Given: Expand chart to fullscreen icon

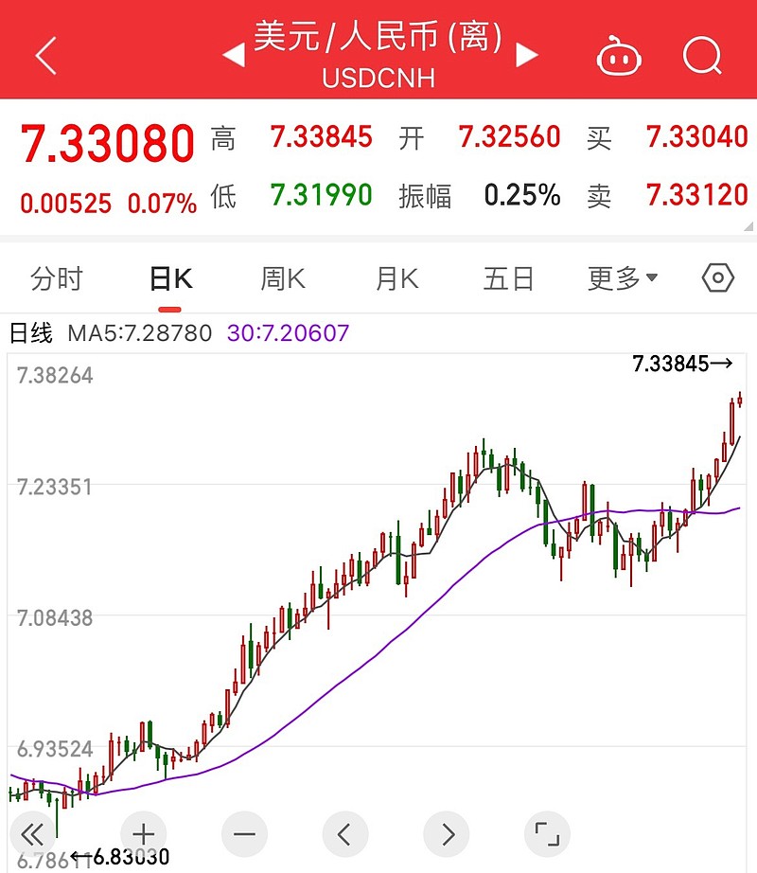Looking at the screenshot, I should point(547,834).
